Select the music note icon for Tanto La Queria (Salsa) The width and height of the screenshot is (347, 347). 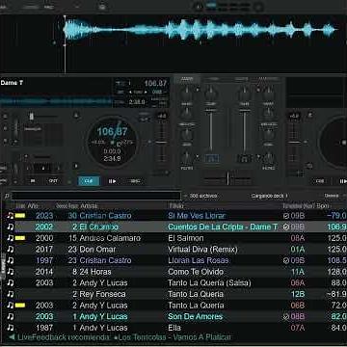[x=11, y=282]
